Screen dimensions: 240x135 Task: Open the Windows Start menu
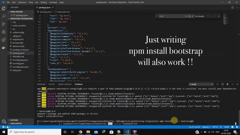(x=4, y=132)
